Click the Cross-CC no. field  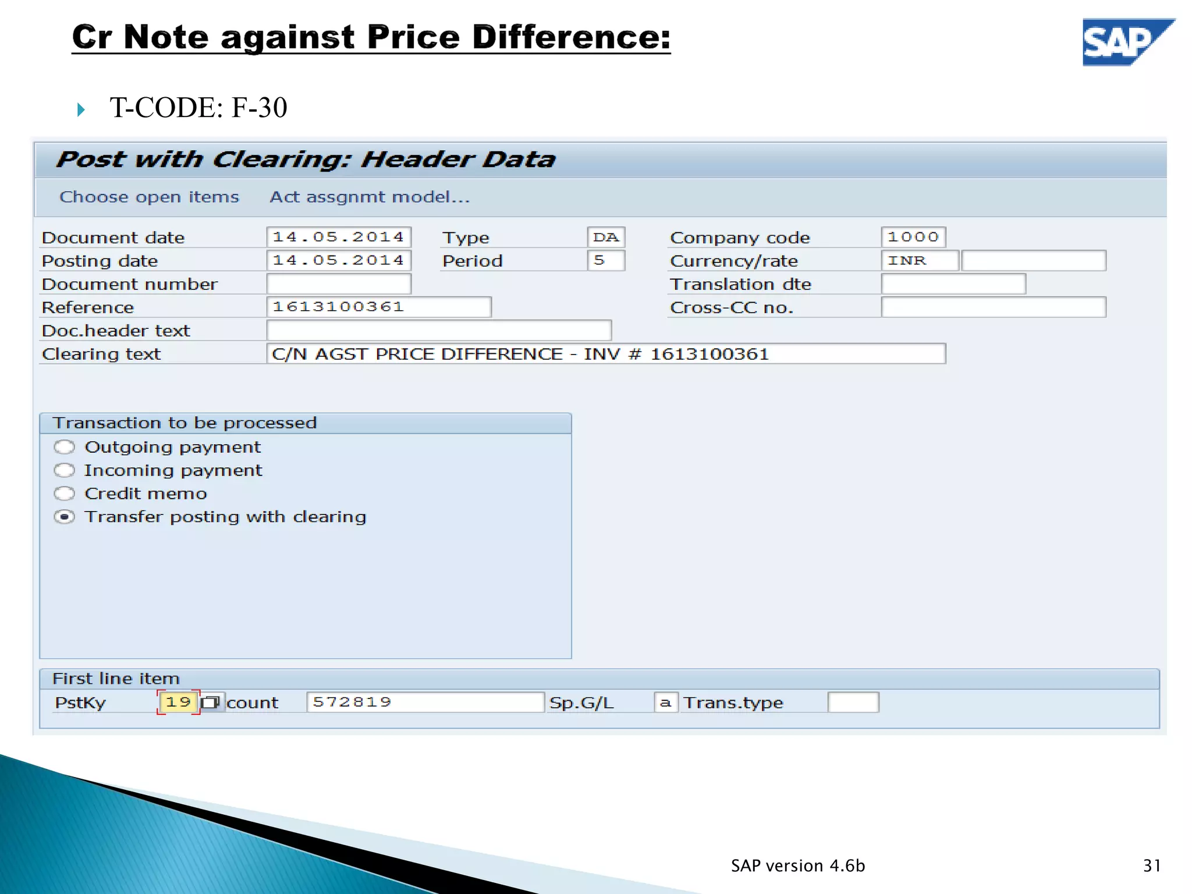coord(994,307)
